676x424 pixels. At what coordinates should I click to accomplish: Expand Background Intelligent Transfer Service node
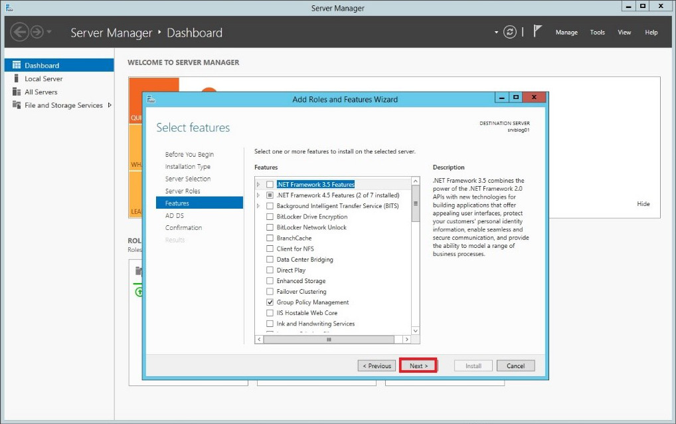pyautogui.click(x=258, y=206)
